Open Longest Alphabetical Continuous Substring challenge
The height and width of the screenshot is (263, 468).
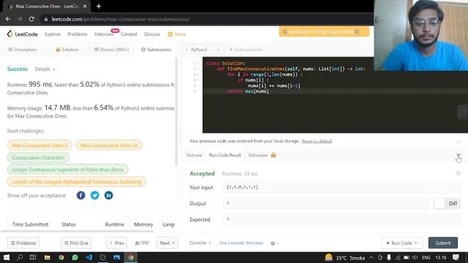pyautogui.click(x=77, y=182)
